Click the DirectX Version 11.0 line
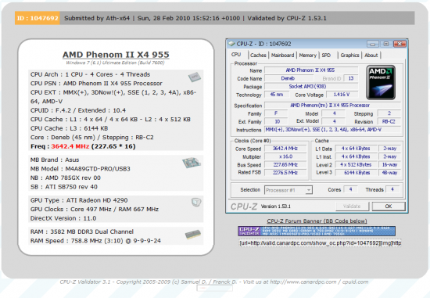This screenshot has width=430, height=298. click(63, 218)
